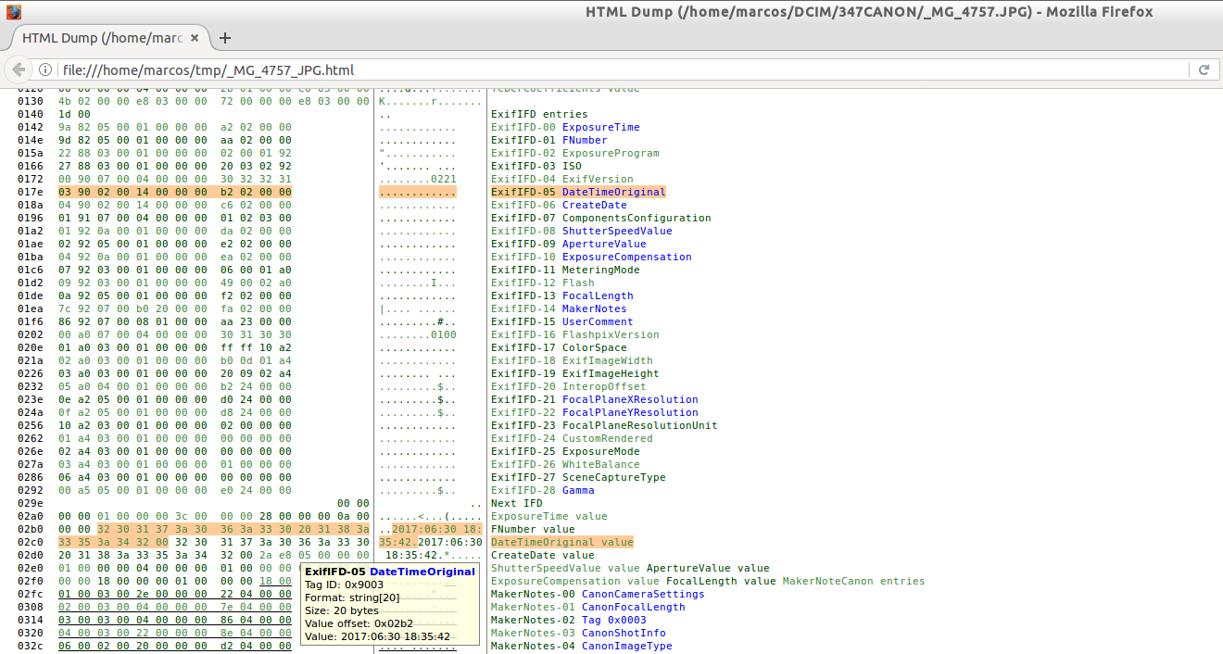
Task: Click the CanonImageType link in the MakerNotes-04 row
Action: coord(627,647)
